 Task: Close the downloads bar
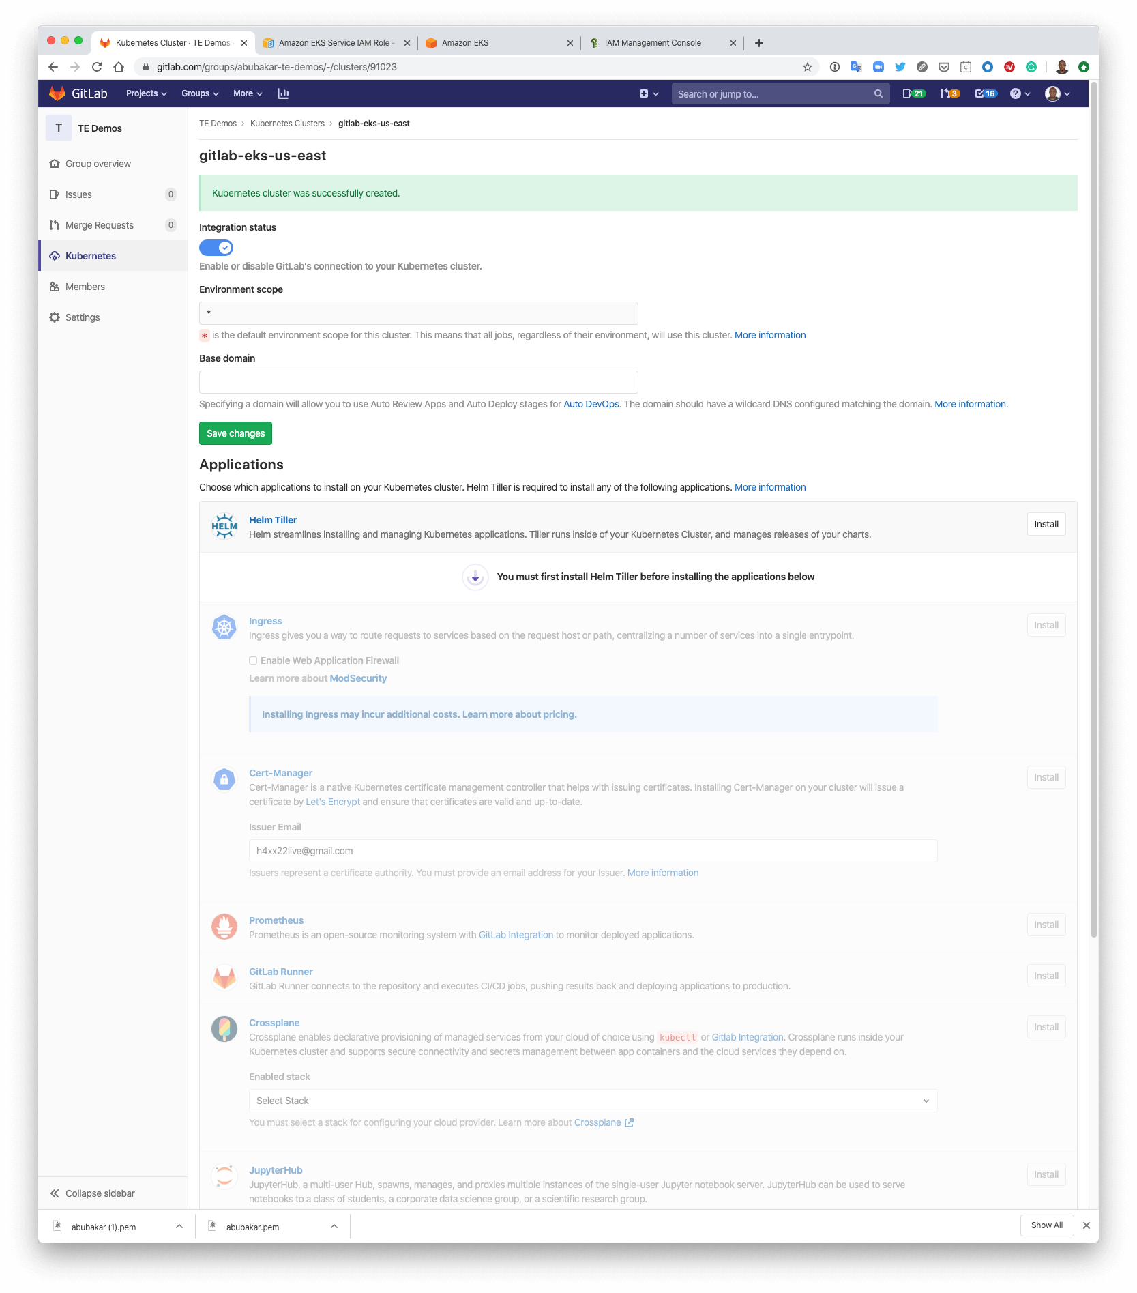tap(1087, 1225)
